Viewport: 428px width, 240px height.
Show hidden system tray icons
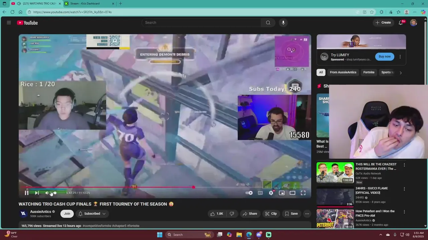point(381,235)
